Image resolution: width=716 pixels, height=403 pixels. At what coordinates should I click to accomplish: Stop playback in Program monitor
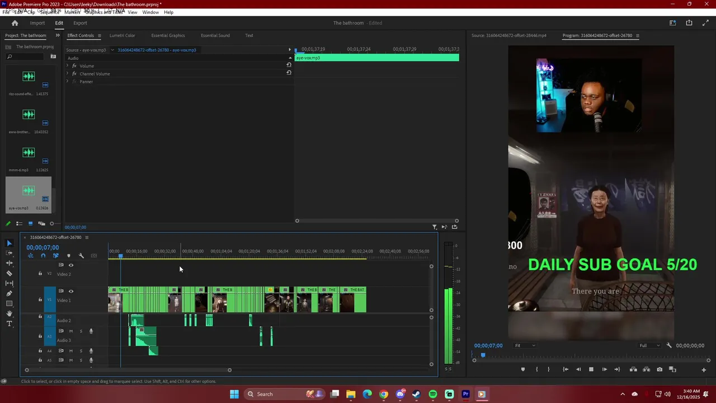tap(591, 369)
